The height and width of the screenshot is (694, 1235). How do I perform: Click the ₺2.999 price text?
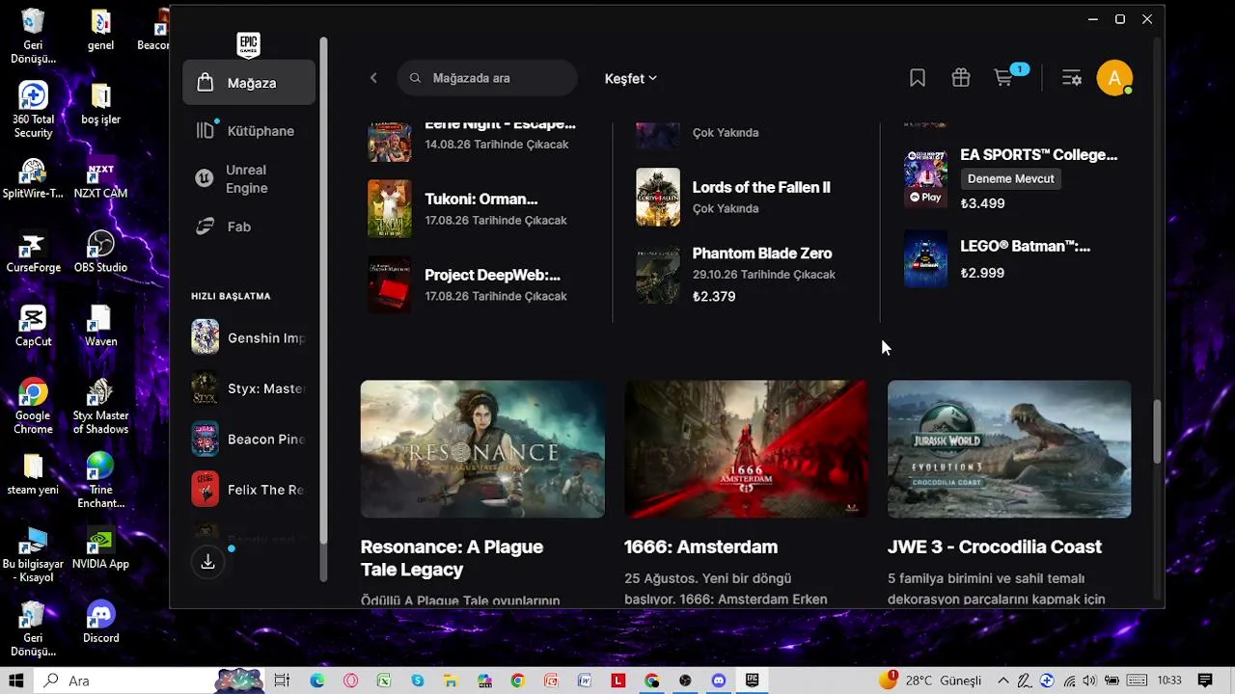coord(982,273)
